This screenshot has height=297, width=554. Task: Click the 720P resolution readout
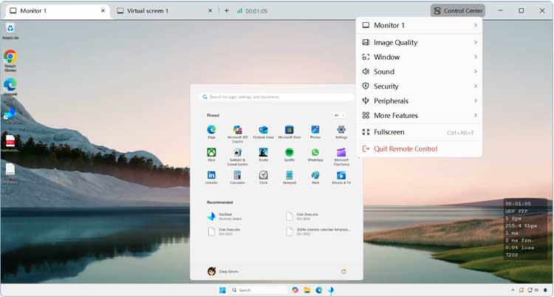point(511,255)
